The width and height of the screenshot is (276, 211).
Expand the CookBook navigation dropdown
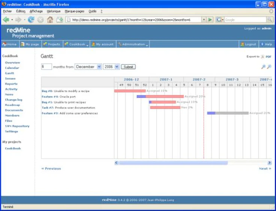click(76, 44)
